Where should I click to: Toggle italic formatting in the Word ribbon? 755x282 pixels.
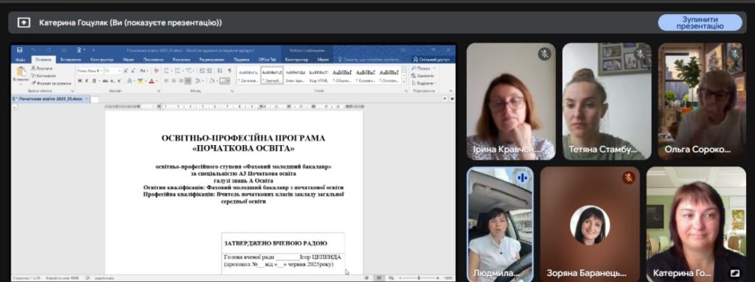[87, 81]
